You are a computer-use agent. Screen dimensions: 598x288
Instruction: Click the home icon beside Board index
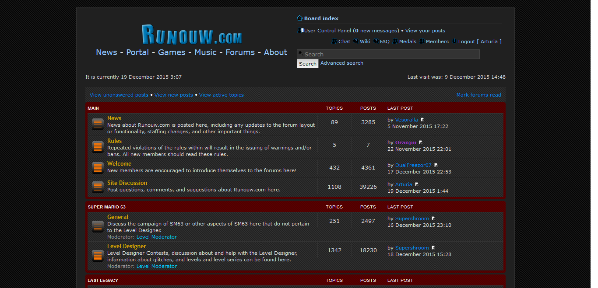[299, 18]
